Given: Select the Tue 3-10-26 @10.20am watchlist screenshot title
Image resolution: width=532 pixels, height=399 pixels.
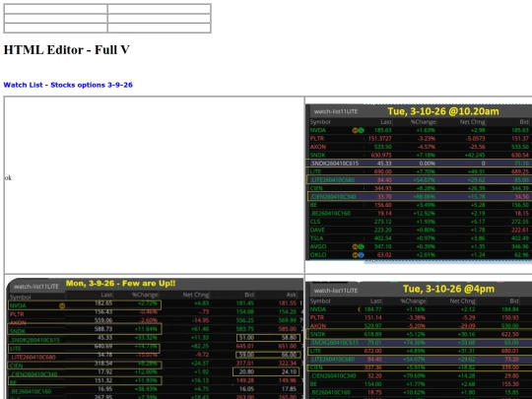Looking at the screenshot, I should pos(443,111).
